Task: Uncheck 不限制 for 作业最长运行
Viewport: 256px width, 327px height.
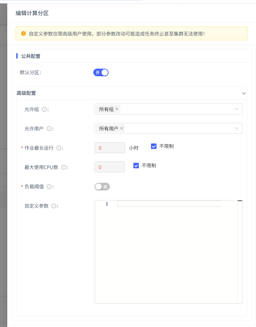Action: pos(154,146)
